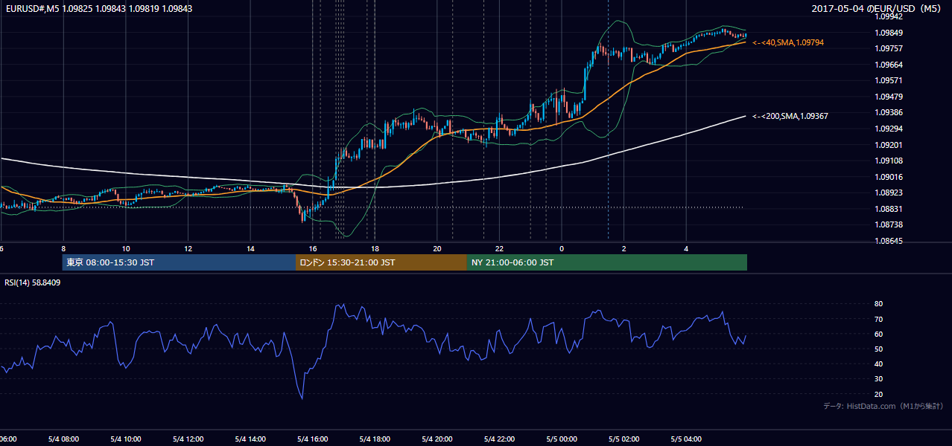Image resolution: width=952 pixels, height=446 pixels.
Task: Click the 5/4 16:00 date label
Action: click(x=313, y=439)
